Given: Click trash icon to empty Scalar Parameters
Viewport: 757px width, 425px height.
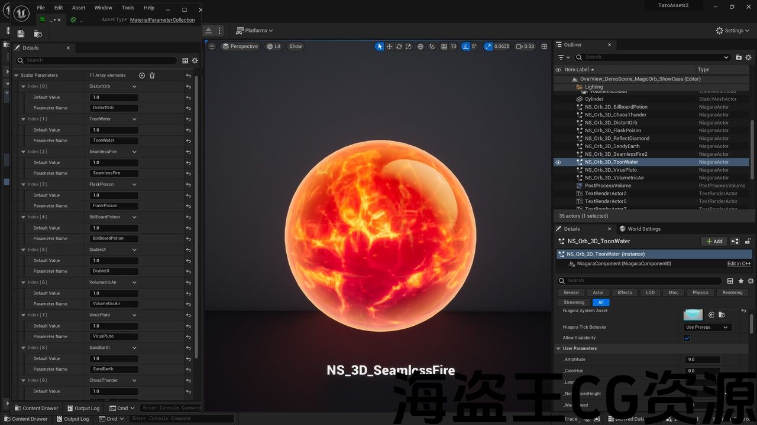Looking at the screenshot, I should click(152, 76).
